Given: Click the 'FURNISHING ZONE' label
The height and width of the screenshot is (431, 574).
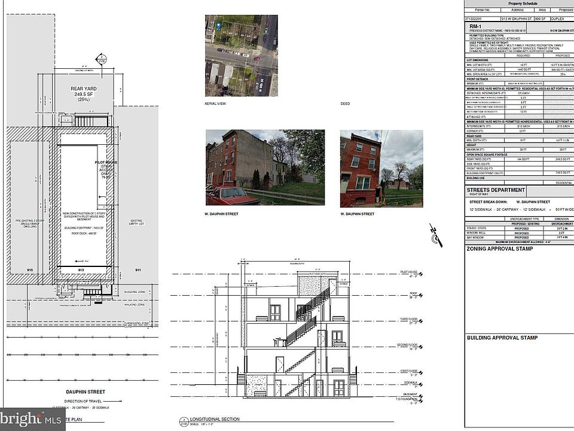Looking at the screenshot, I should (137, 323).
